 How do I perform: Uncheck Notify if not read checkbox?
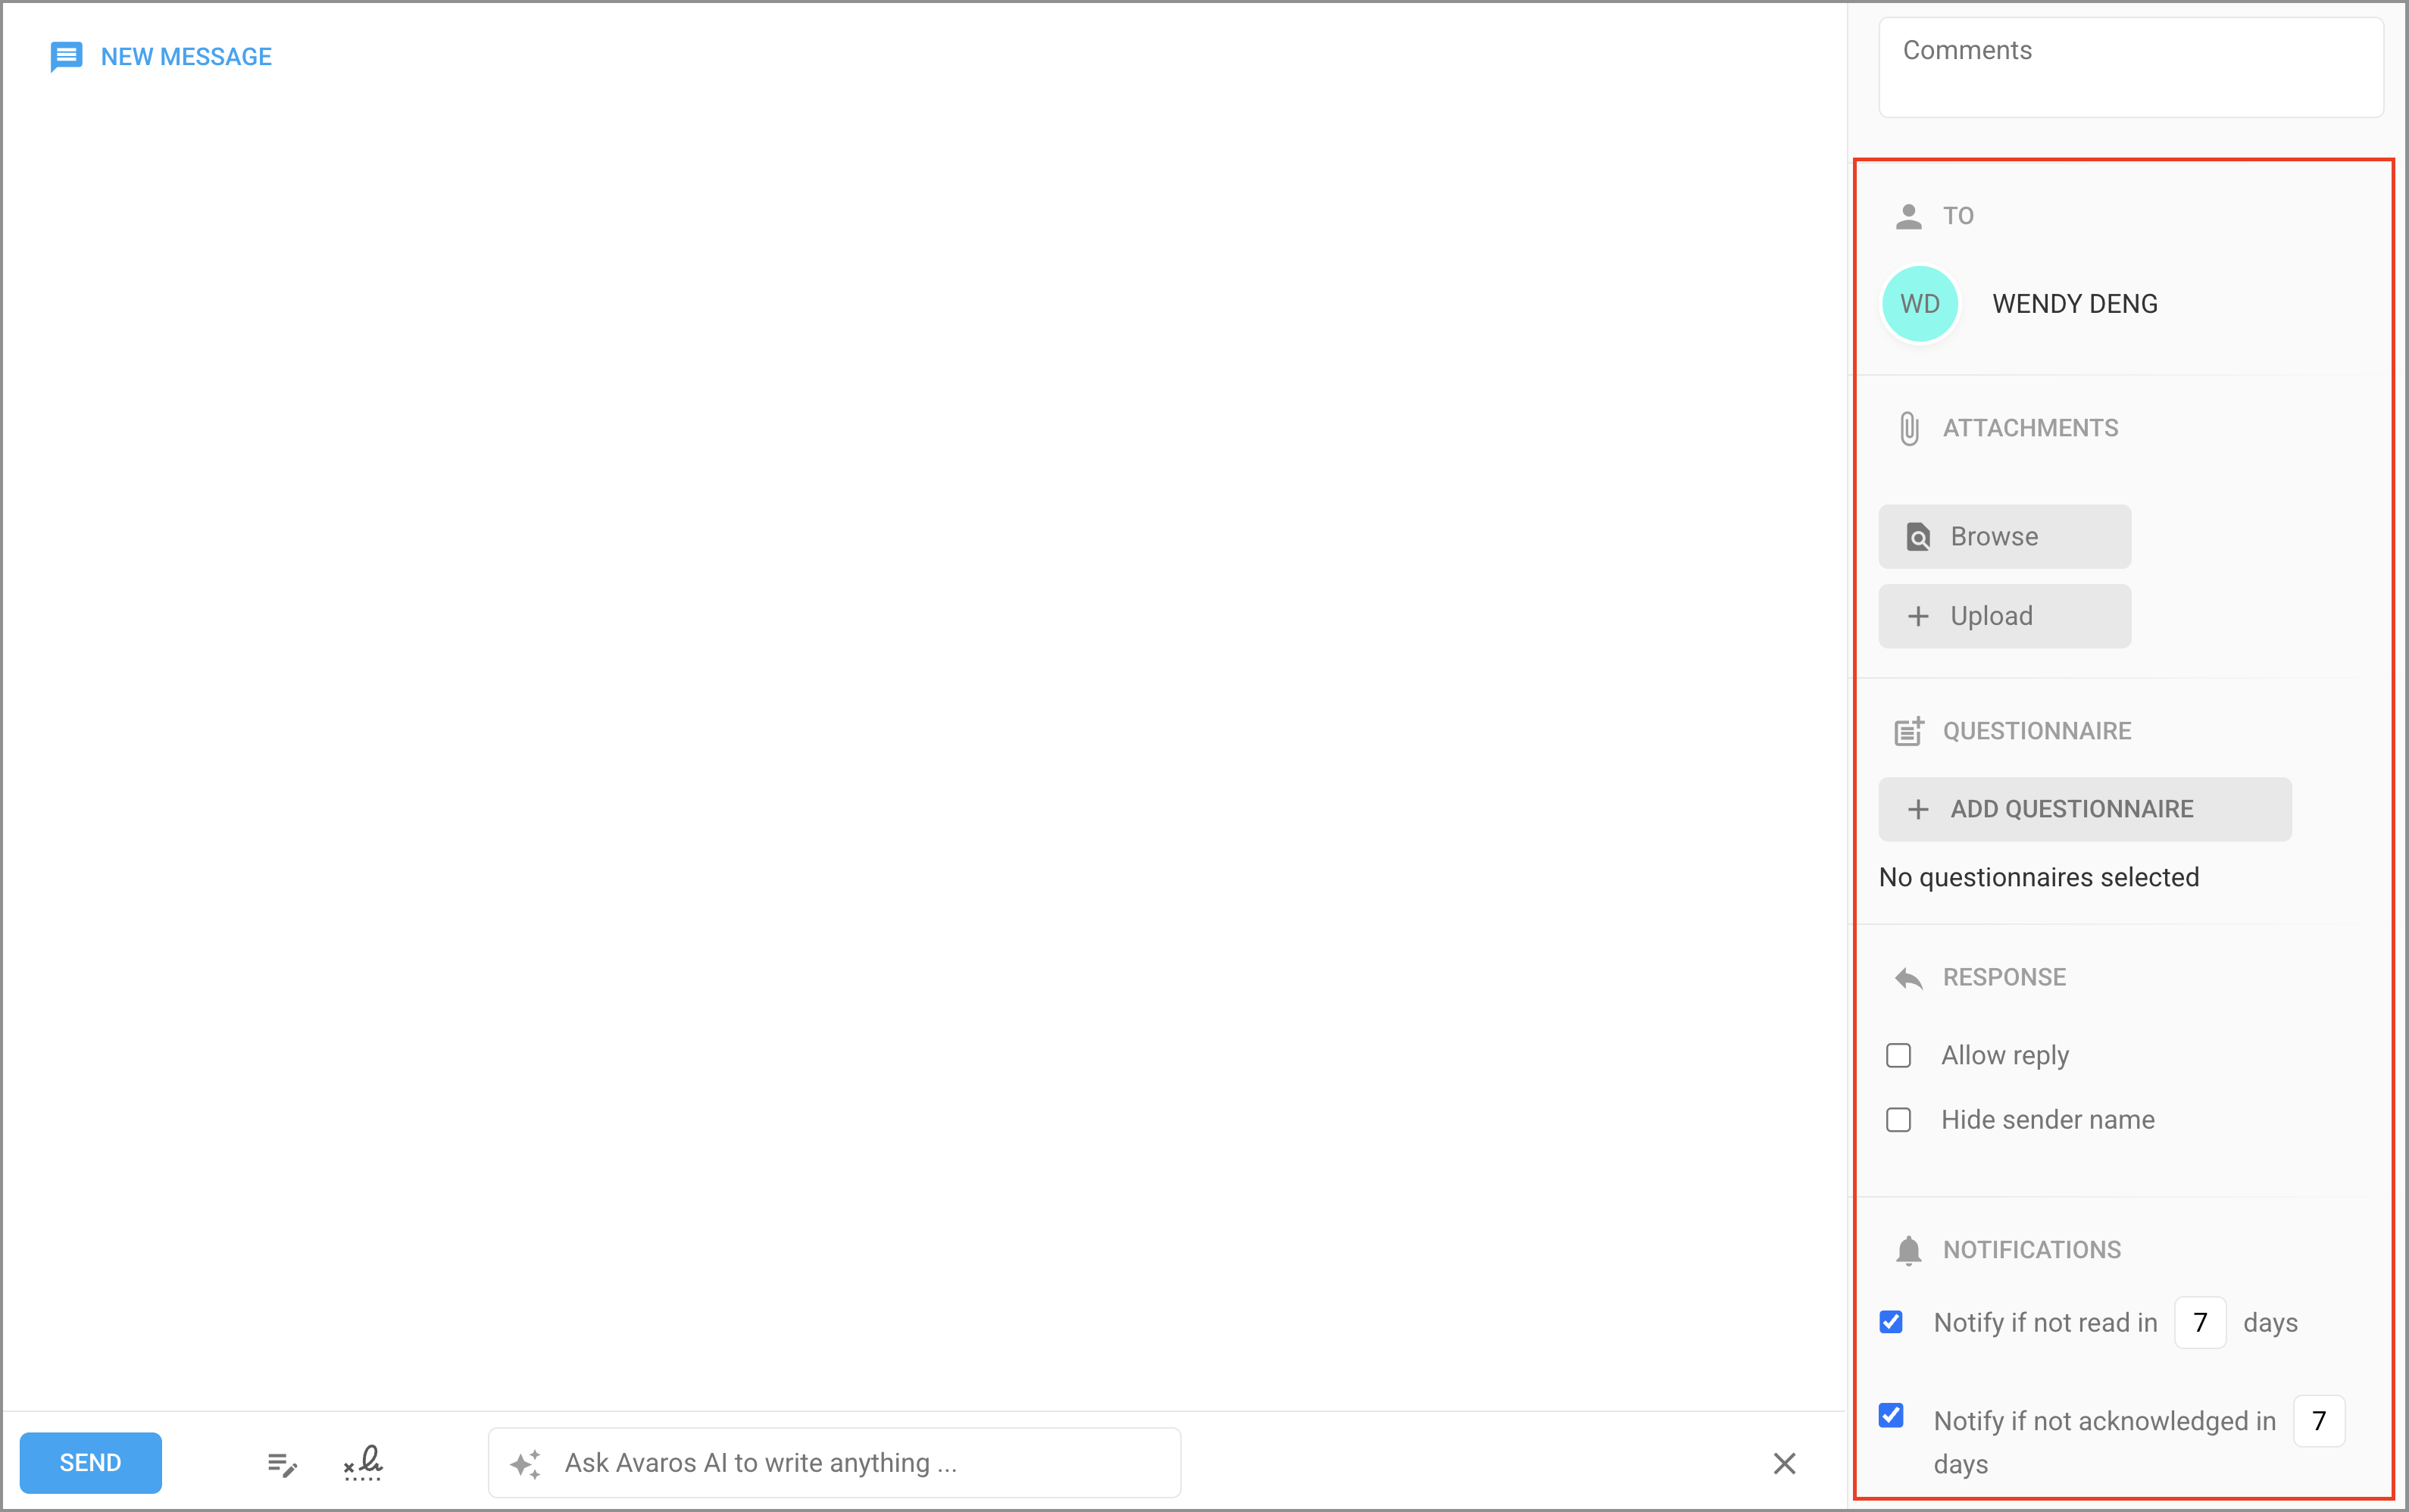point(1891,1322)
